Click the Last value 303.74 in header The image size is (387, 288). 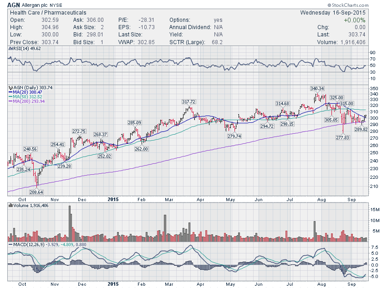[x=357, y=35]
